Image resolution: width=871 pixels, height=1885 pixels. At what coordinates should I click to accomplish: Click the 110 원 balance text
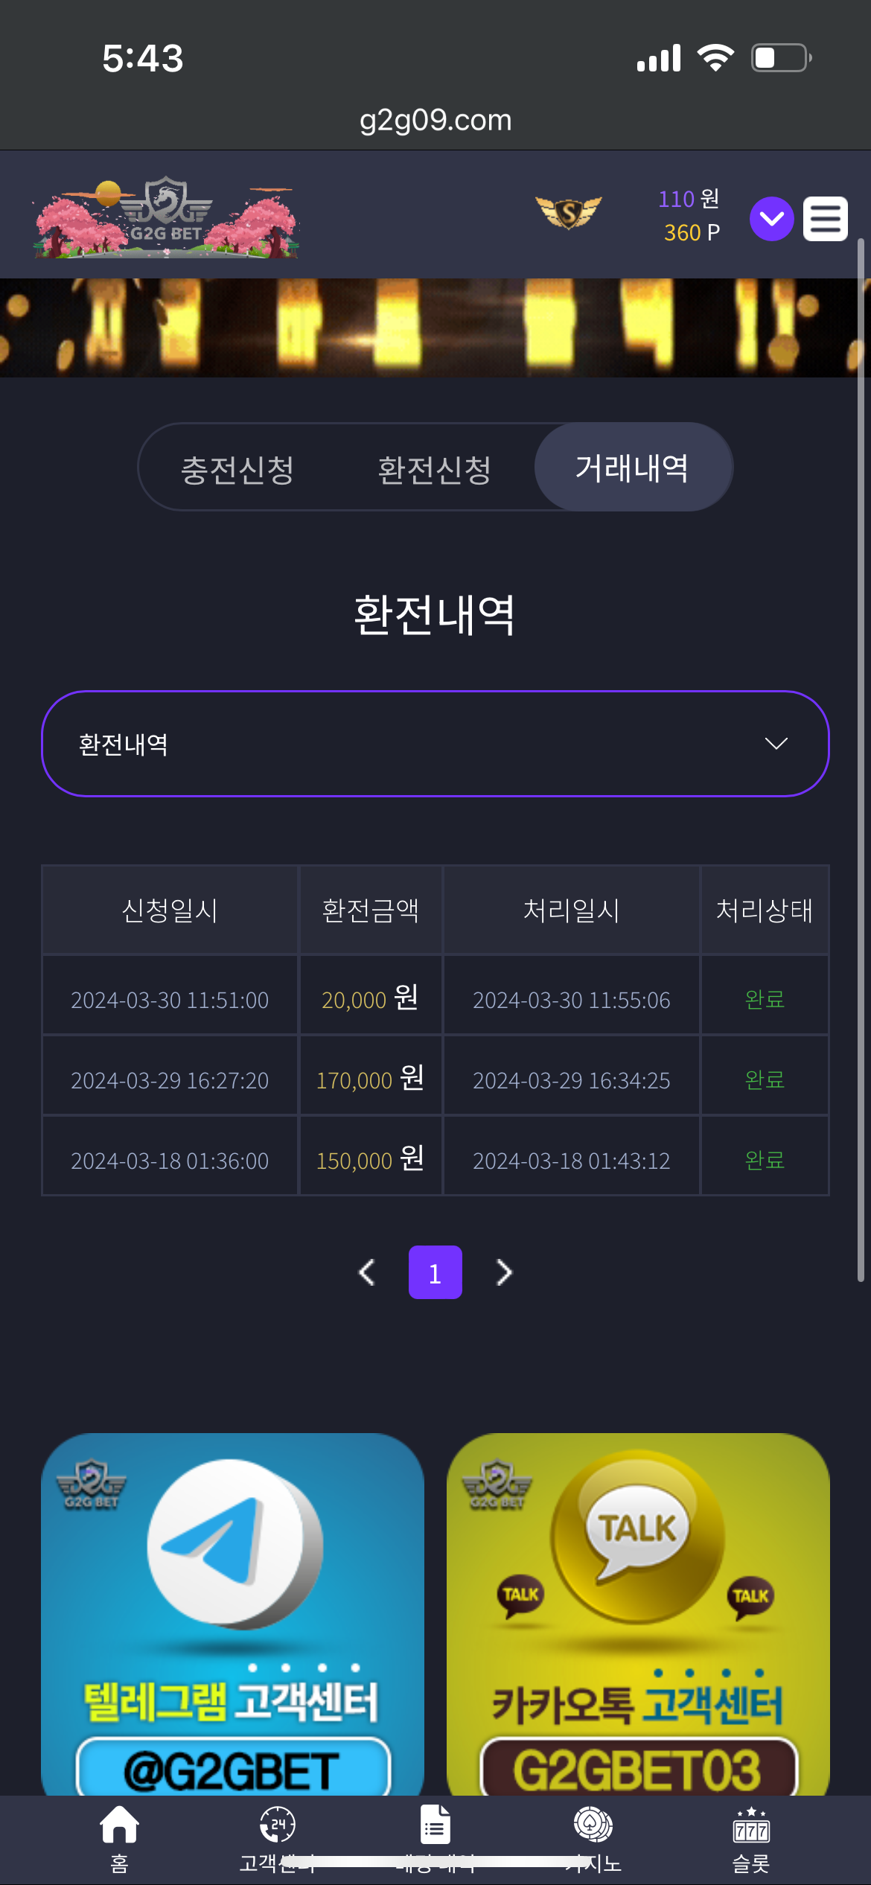[x=689, y=199]
